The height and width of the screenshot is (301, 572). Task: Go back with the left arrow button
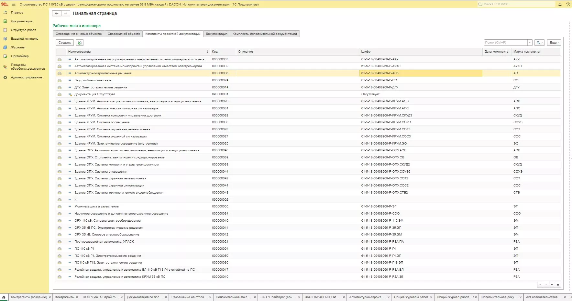[x=57, y=13]
